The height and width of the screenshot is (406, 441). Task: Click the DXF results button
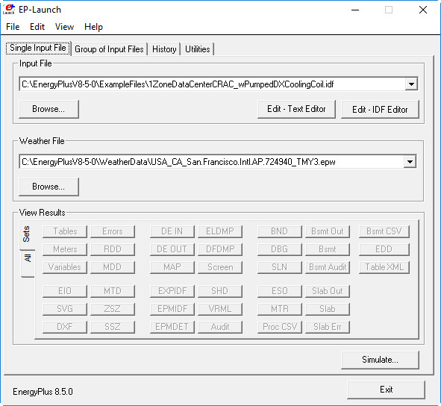[x=65, y=327]
